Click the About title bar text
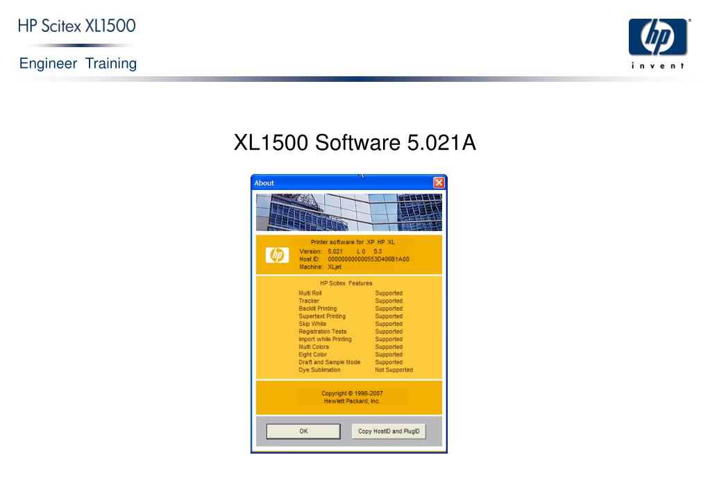 click(x=264, y=183)
